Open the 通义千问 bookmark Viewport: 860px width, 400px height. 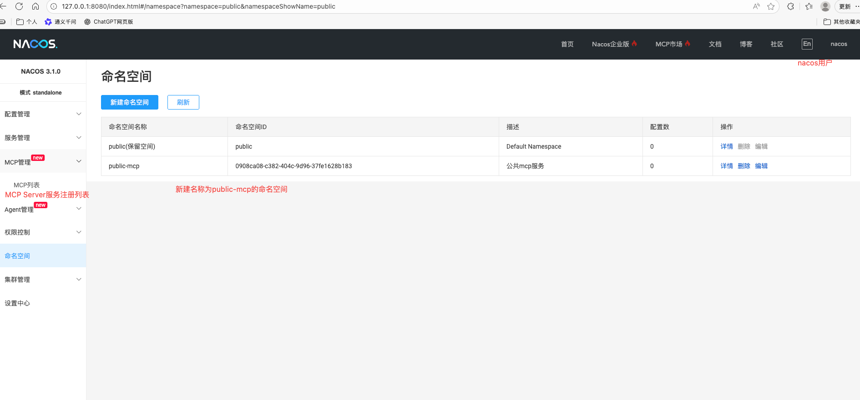61,22
